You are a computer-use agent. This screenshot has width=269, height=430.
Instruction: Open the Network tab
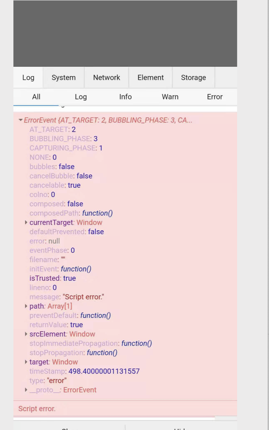tap(106, 77)
